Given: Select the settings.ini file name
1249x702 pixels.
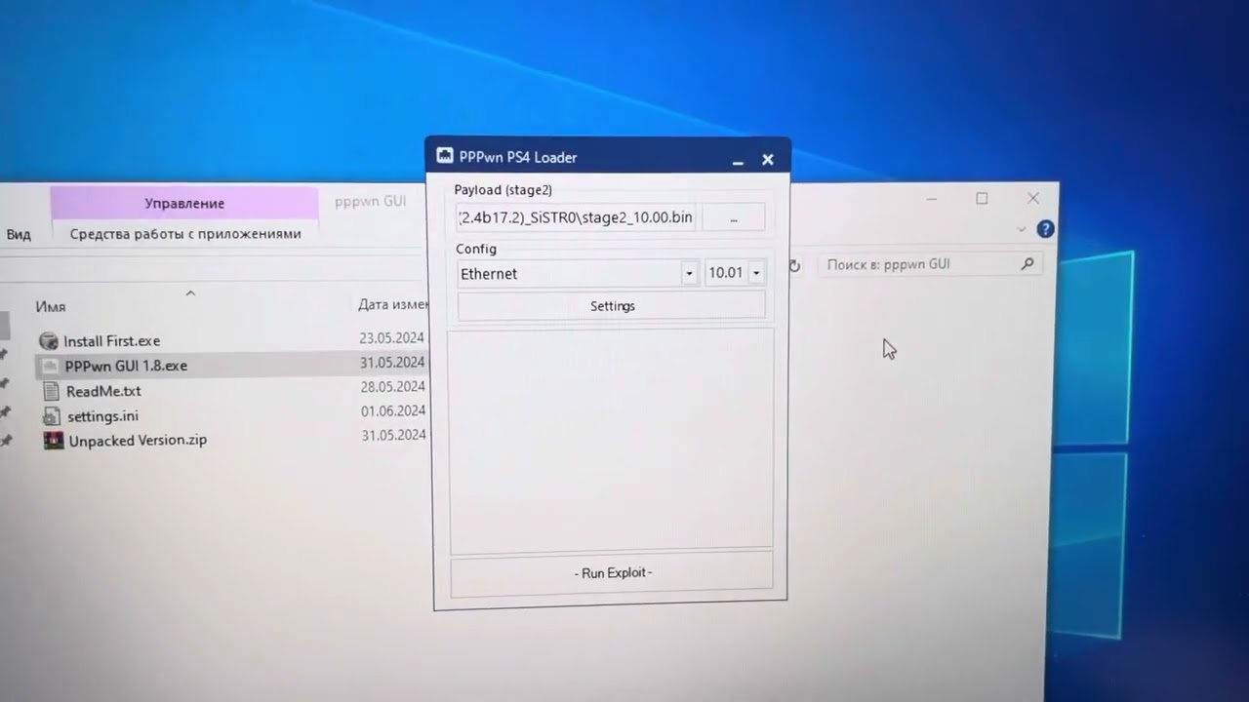Looking at the screenshot, I should (102, 416).
